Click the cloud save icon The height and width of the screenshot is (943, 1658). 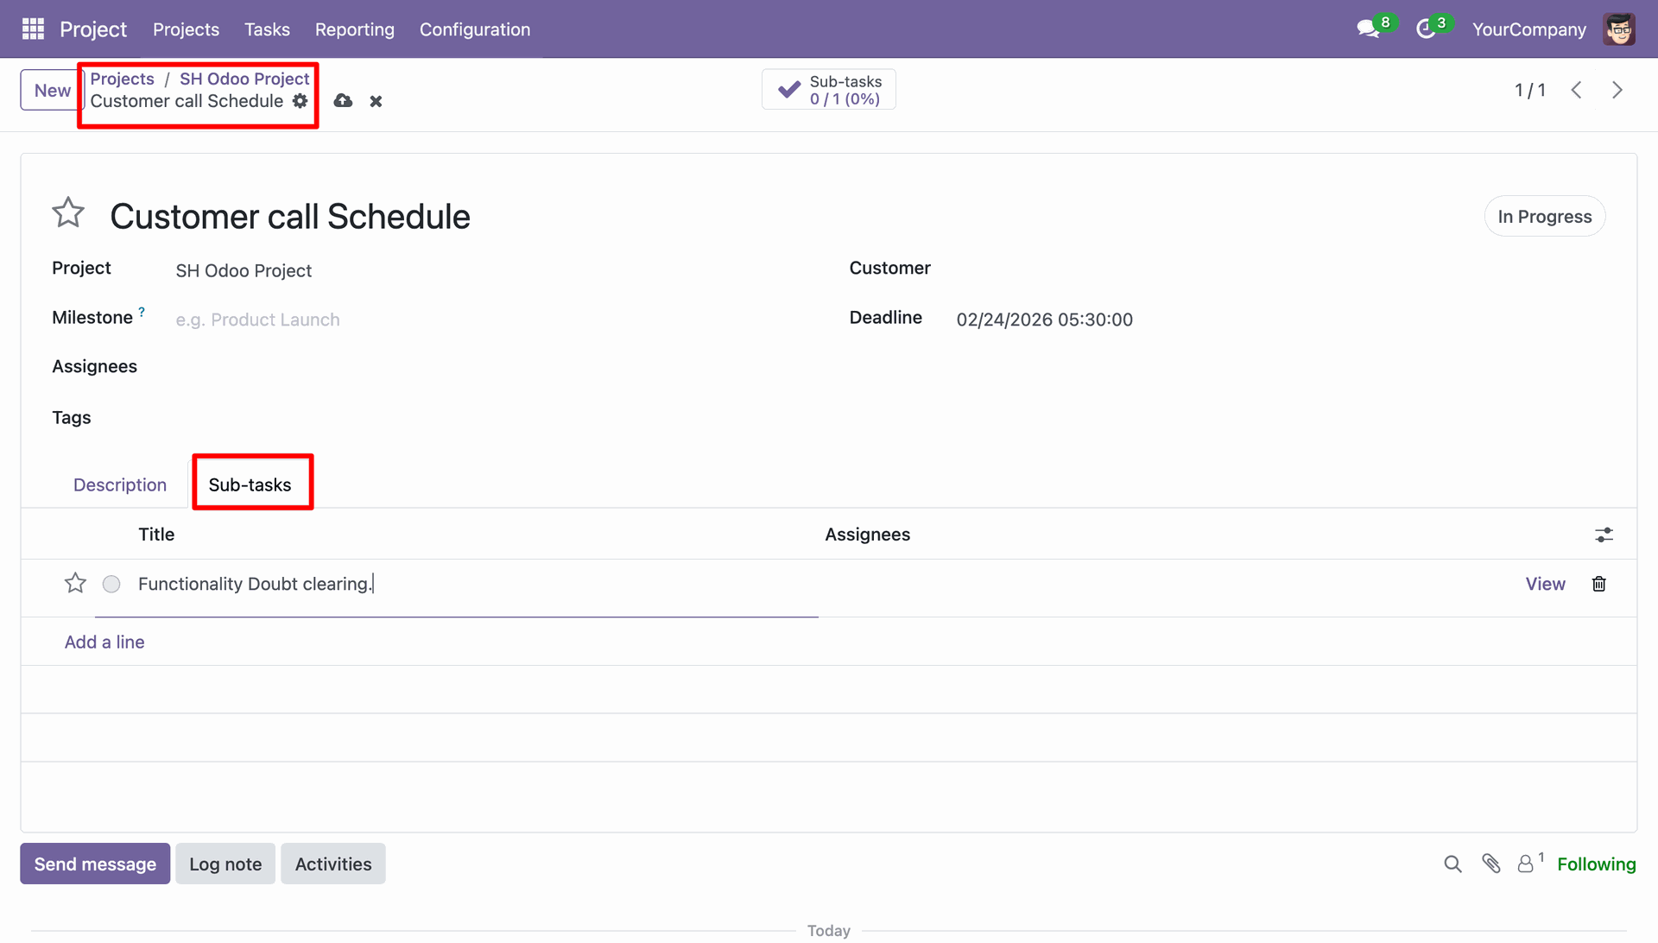[x=343, y=101]
